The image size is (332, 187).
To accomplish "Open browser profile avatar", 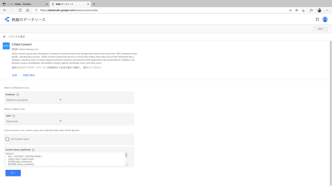I will [319, 10].
